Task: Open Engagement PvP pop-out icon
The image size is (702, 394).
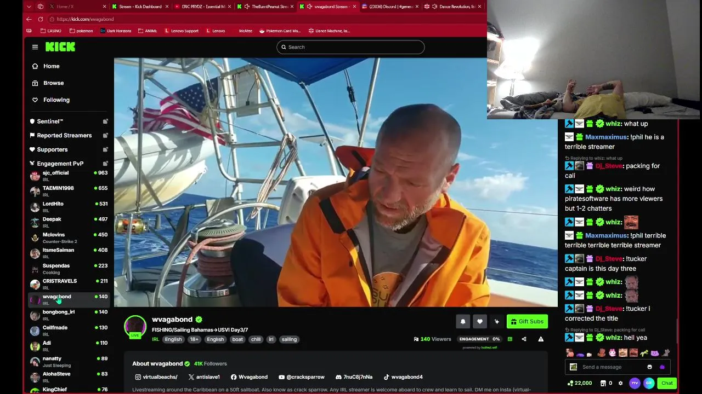Action: pyautogui.click(x=105, y=164)
